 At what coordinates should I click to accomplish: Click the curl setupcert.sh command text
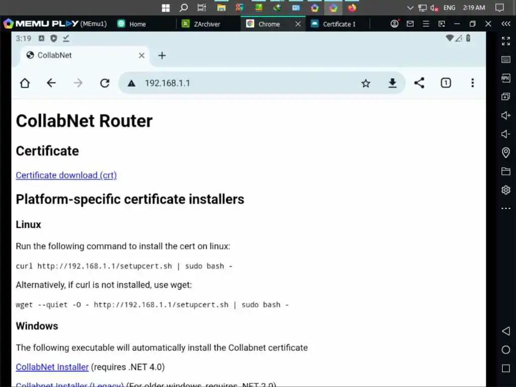tap(124, 266)
